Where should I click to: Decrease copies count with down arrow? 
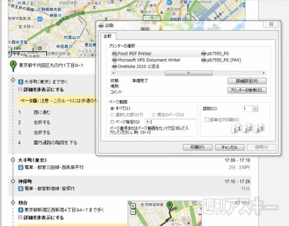pos(255,110)
